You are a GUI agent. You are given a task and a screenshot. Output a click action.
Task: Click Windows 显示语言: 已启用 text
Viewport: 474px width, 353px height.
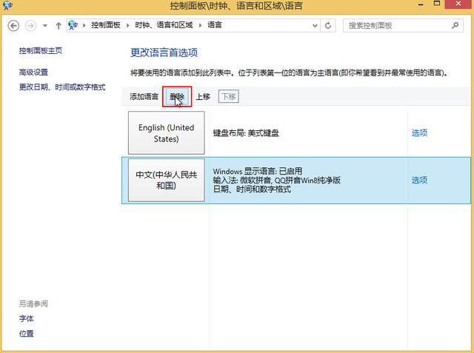point(258,171)
